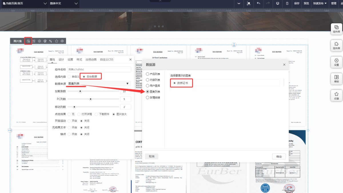This screenshot has width=343, height=193.
Task: Open the 模板 templates sidebar panel
Action: click(x=336, y=79)
